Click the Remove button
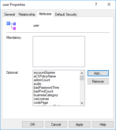Image resolution: width=116 pixels, height=130 pixels. (98, 81)
